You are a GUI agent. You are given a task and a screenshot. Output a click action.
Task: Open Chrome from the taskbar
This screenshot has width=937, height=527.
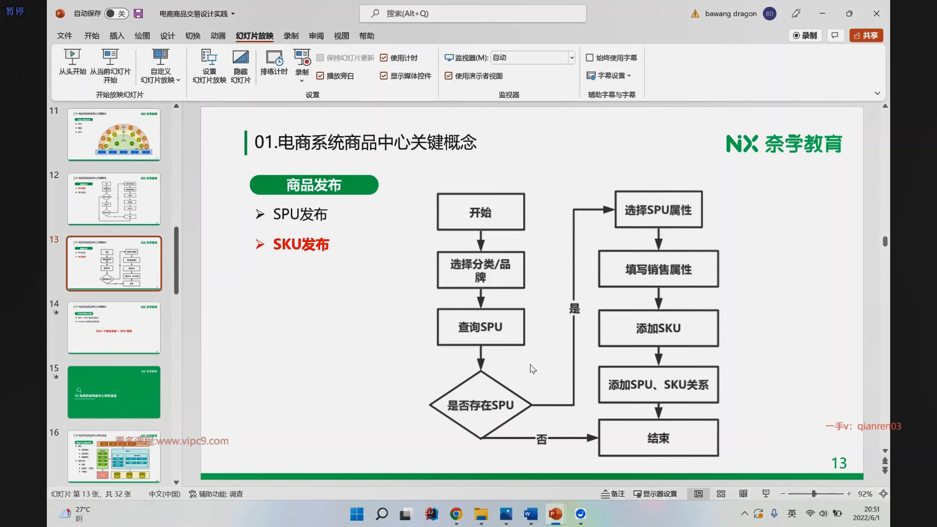click(x=456, y=514)
